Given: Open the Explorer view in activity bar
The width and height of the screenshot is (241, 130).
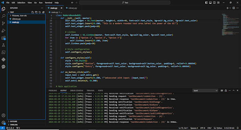Looking at the screenshot, I should pos(4,9).
